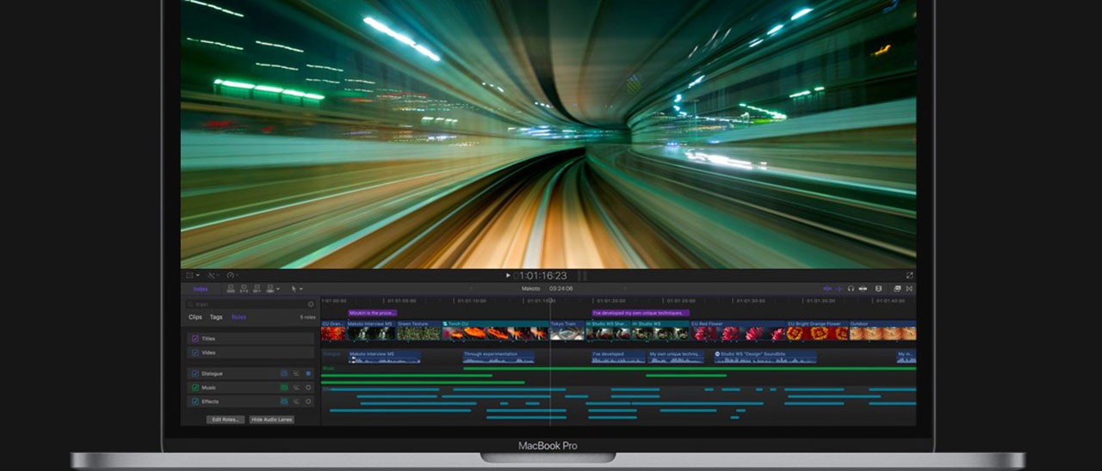
Task: Click the play button beside the timecode
Action: pyautogui.click(x=508, y=275)
